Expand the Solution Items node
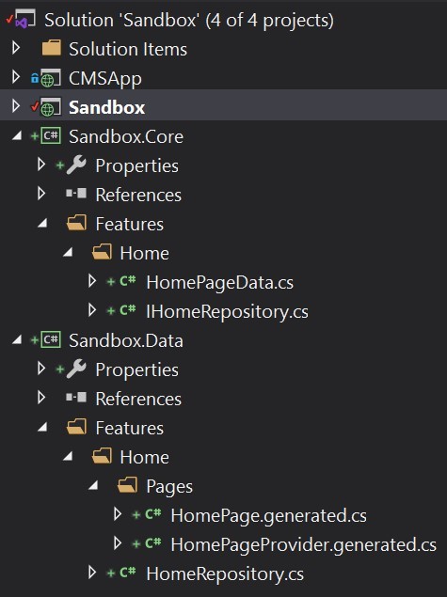 [16, 48]
